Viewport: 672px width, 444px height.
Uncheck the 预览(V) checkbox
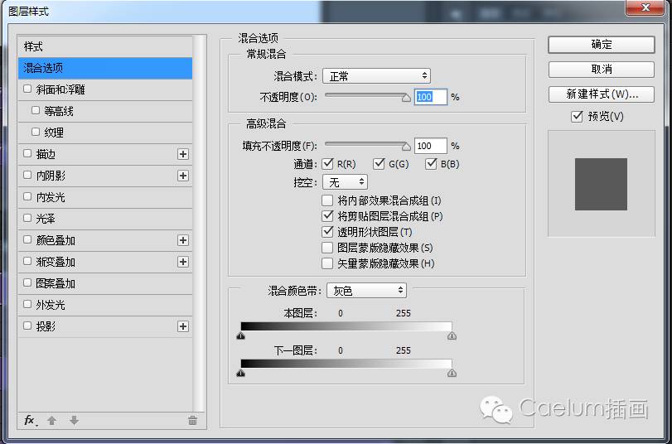click(577, 116)
